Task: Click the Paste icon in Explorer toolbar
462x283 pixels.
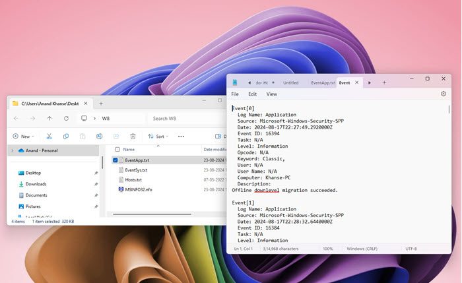Action: 82,136
